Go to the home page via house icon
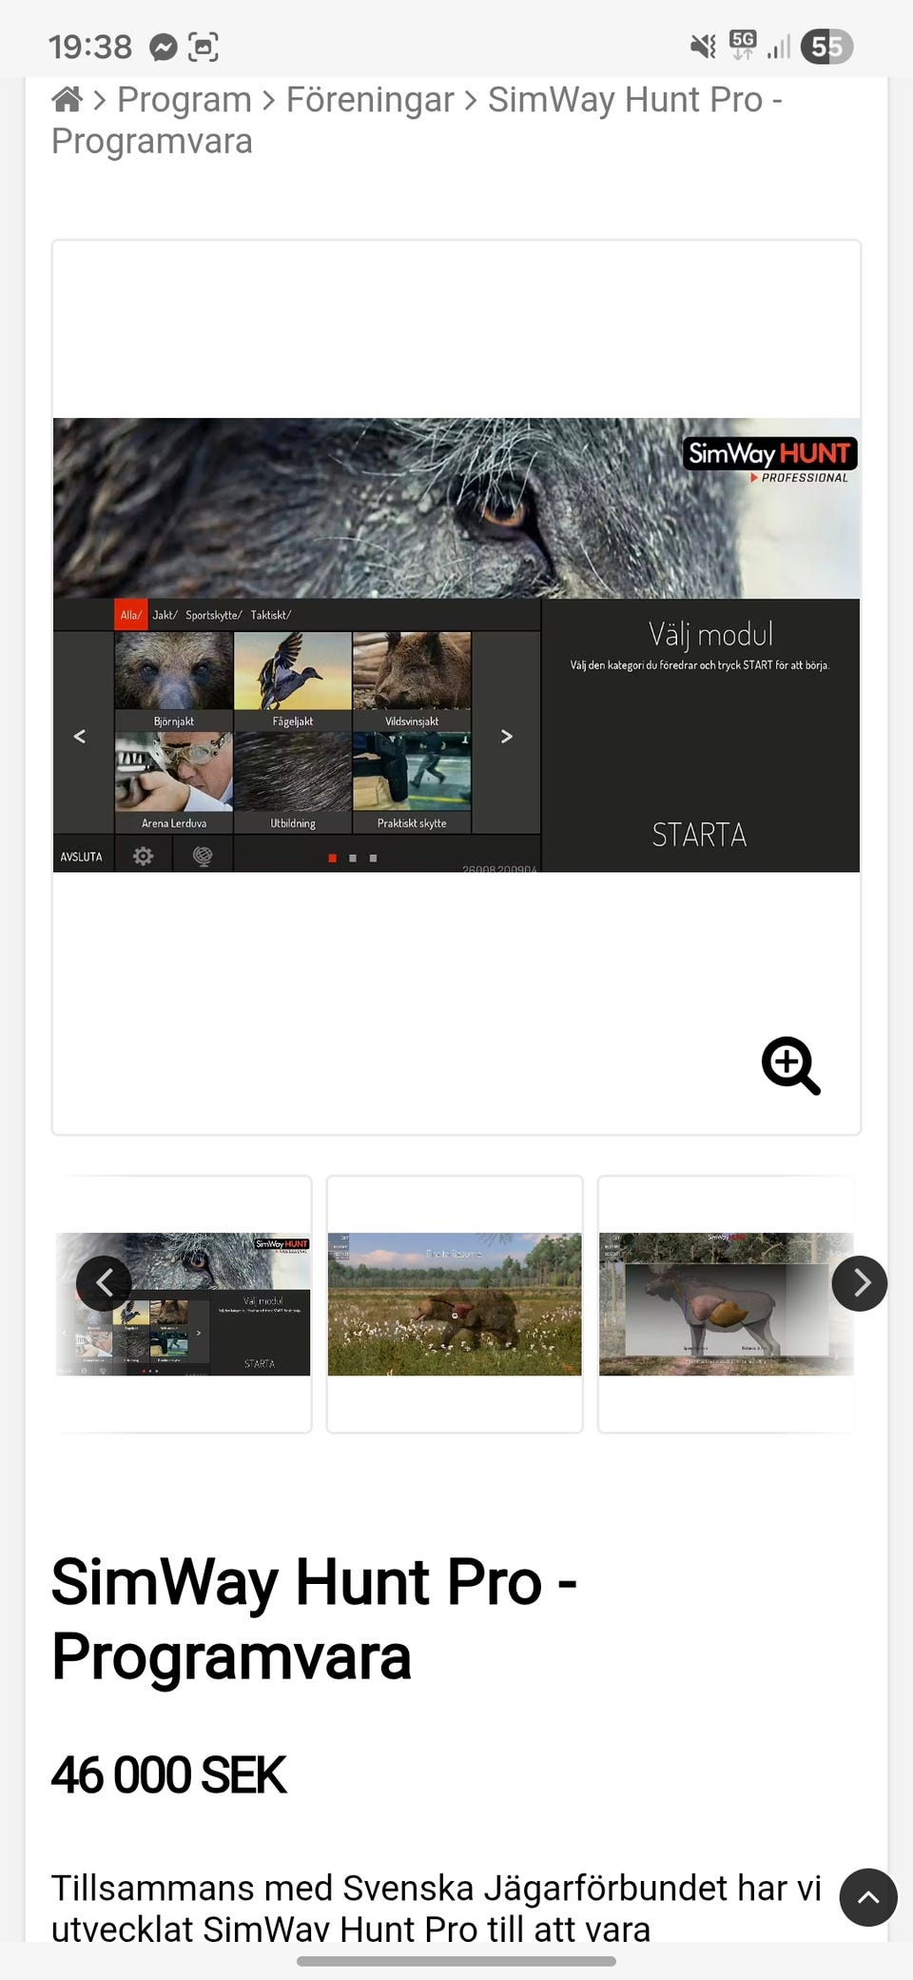The width and height of the screenshot is (913, 1980). [x=67, y=99]
